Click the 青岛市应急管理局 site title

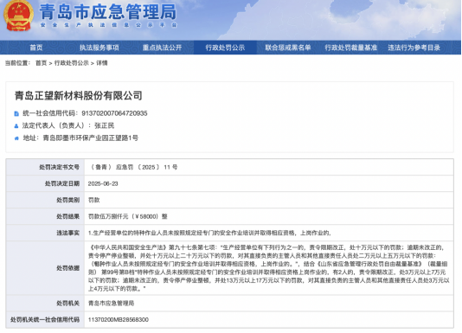pyautogui.click(x=108, y=12)
